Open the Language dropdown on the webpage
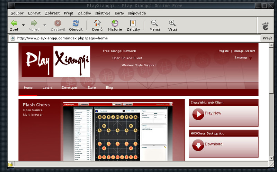 [250, 58]
